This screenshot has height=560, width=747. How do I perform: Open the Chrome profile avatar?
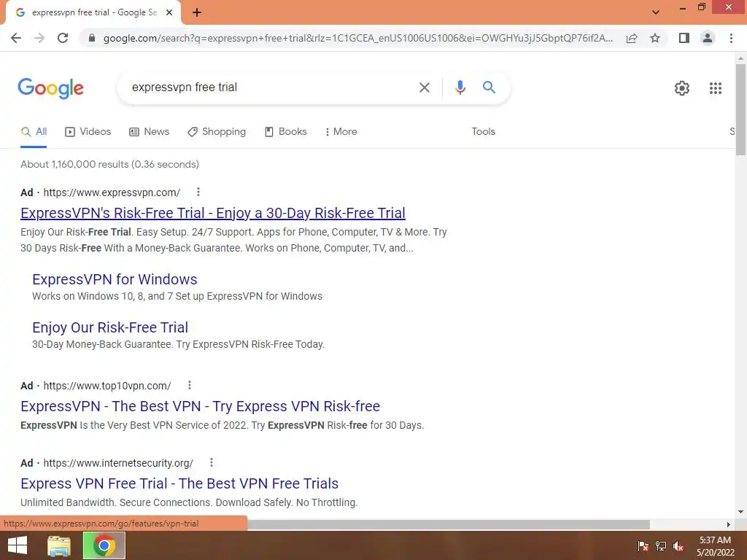click(708, 38)
